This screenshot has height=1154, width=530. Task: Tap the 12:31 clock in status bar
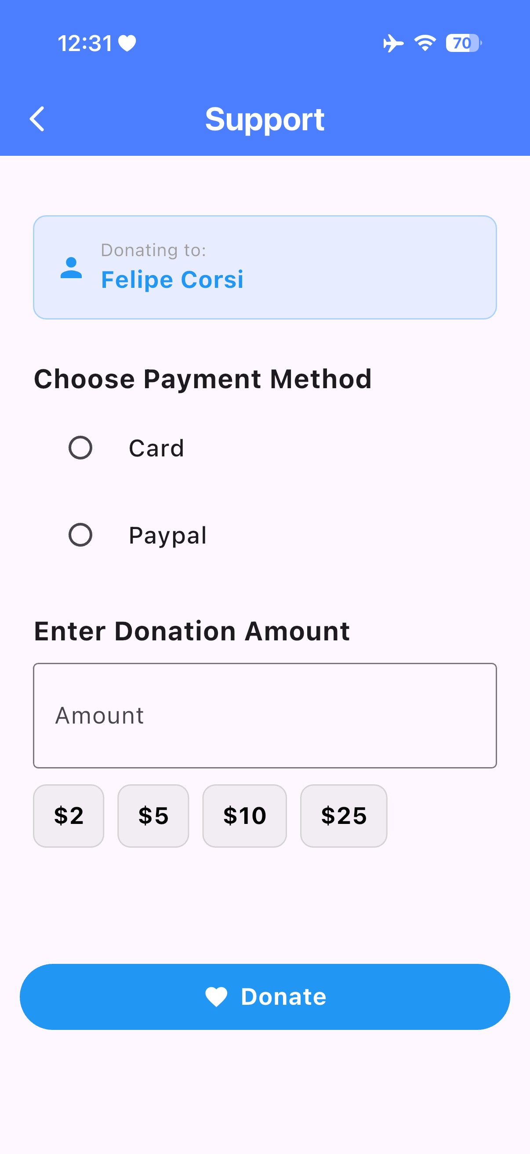[x=85, y=44]
